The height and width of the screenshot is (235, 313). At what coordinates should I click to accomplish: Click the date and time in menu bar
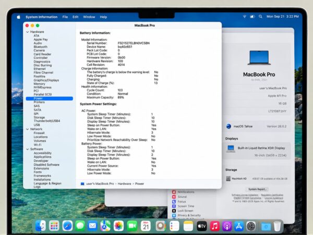[282, 17]
